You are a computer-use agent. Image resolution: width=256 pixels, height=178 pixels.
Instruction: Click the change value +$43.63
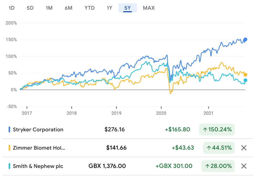click(x=183, y=148)
